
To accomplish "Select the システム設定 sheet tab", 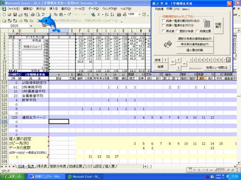I will pos(93,166).
